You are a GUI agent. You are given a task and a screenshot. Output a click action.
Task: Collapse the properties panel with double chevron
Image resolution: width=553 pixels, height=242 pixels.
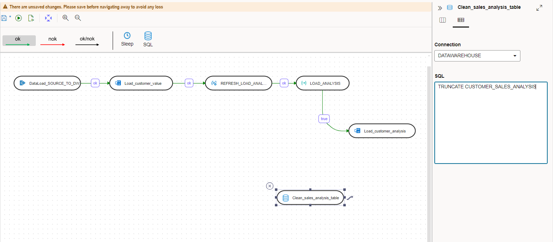440,8
